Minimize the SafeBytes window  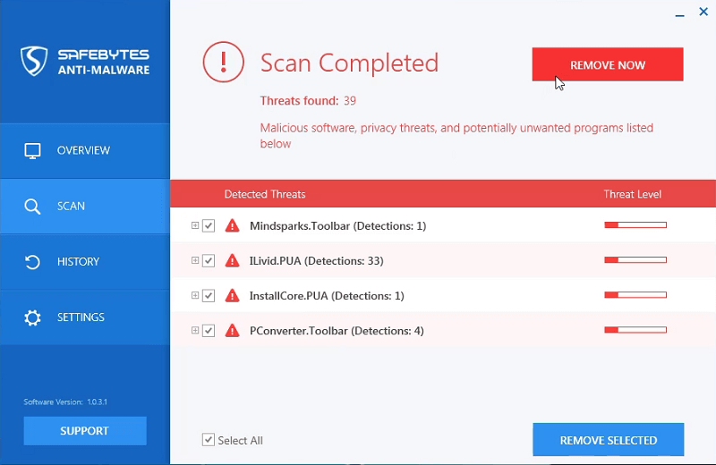tap(680, 15)
